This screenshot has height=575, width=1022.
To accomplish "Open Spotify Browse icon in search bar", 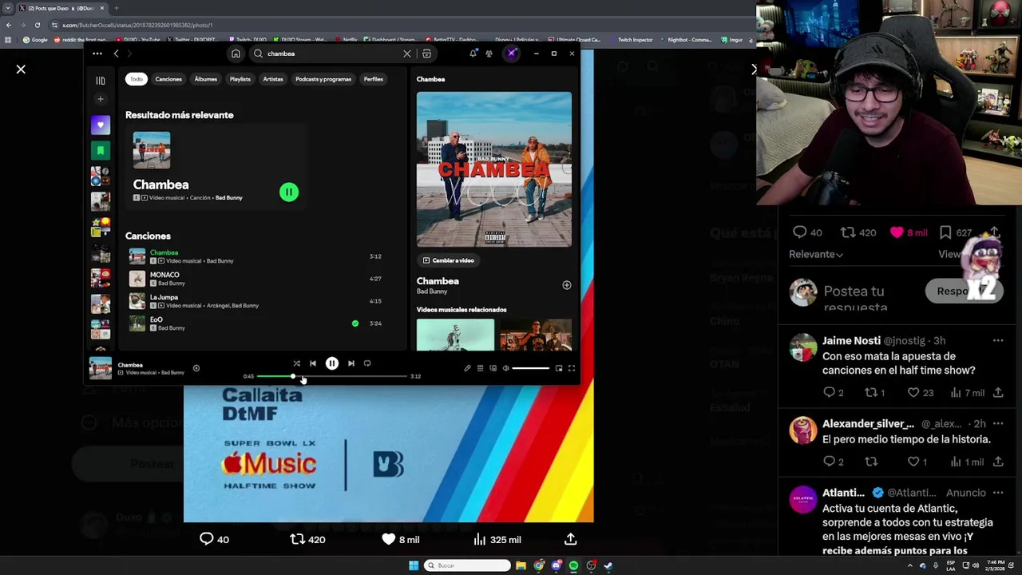I will 426,54.
